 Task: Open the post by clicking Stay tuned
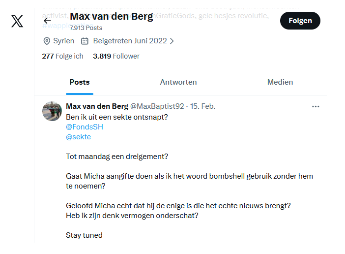click(x=84, y=235)
